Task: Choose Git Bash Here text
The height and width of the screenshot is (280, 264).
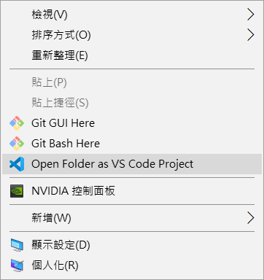Action: point(66,144)
